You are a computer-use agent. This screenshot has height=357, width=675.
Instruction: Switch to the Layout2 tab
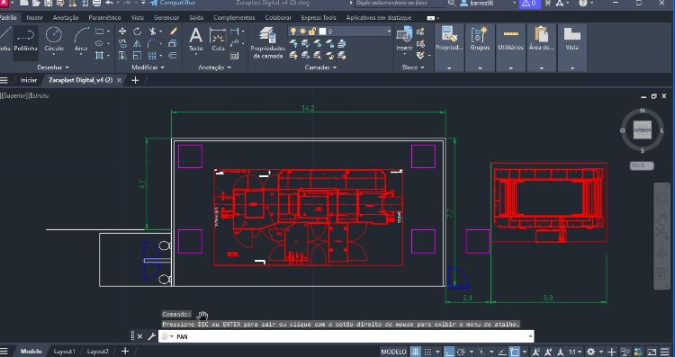click(98, 352)
